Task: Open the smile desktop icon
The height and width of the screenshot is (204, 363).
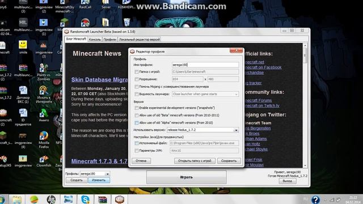Action: 23,46
